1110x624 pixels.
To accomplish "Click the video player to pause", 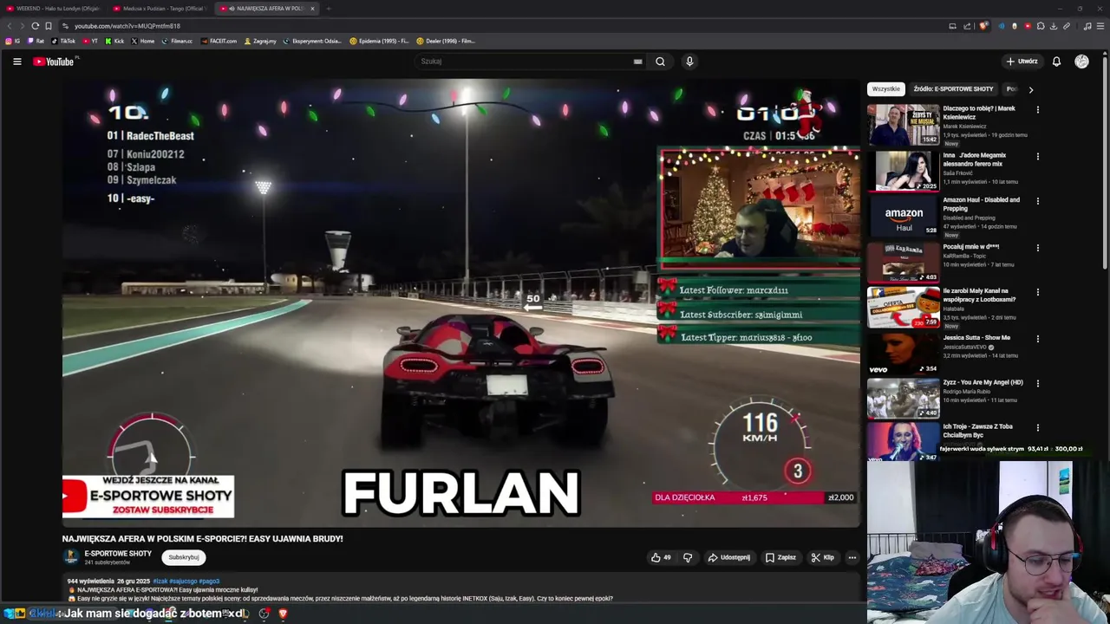I will [x=460, y=303].
